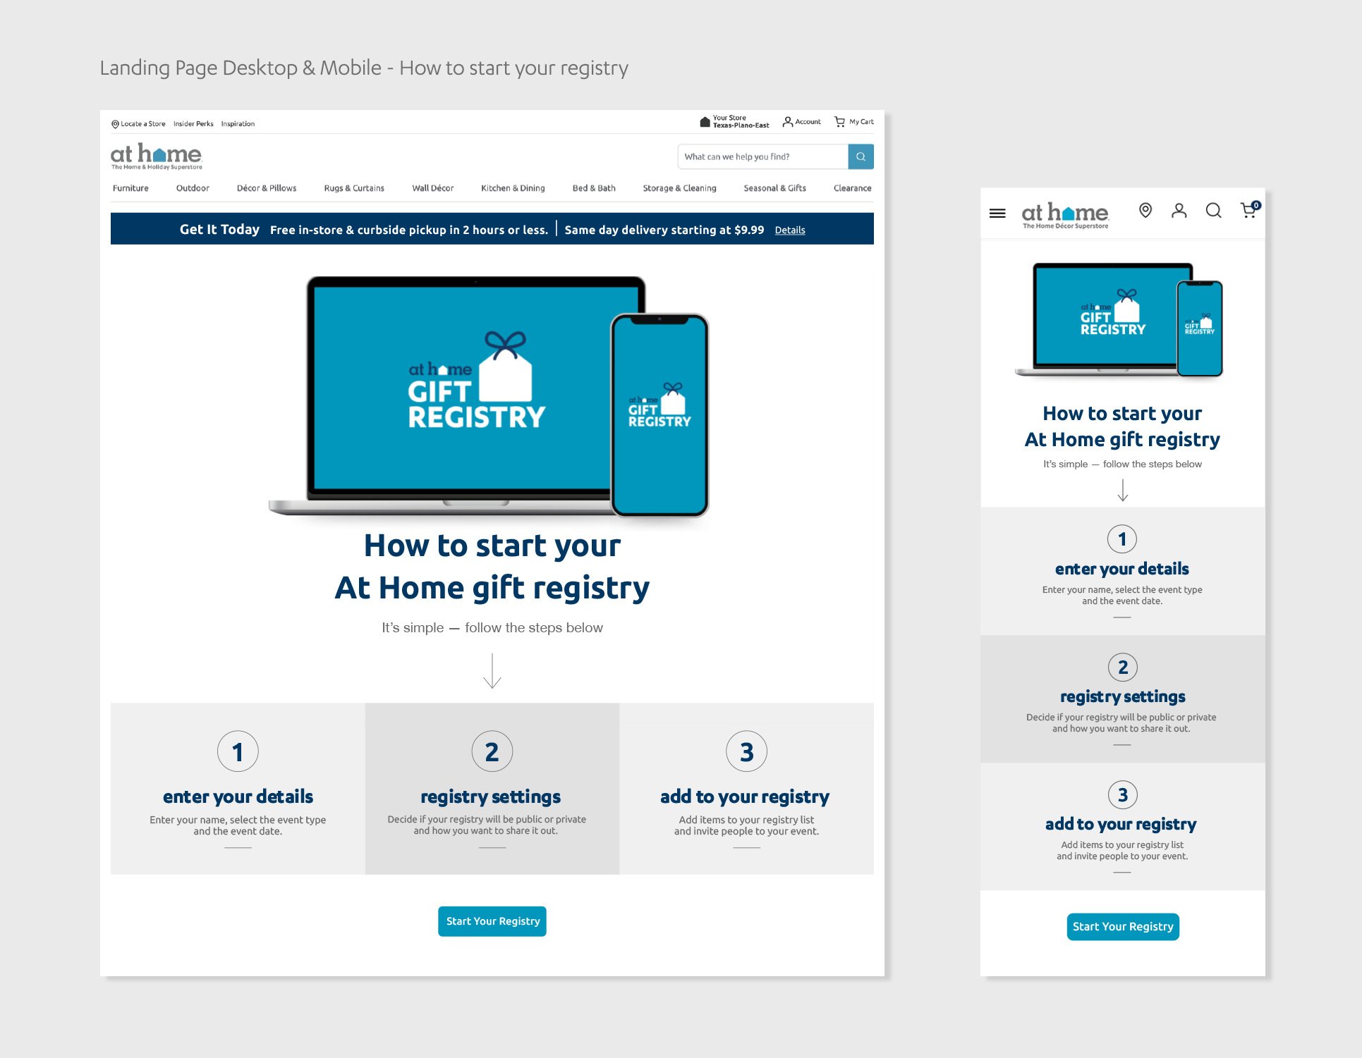Open the desktop My Cart icon
This screenshot has height=1058, width=1362.
click(839, 122)
